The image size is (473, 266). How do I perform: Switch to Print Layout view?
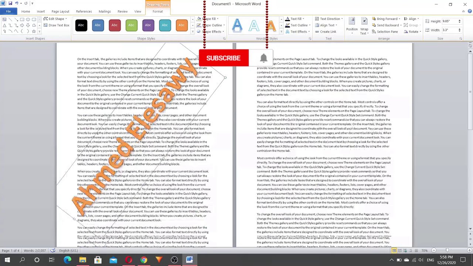394,250
